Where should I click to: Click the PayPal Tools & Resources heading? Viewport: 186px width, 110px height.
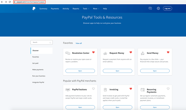click(x=102, y=17)
